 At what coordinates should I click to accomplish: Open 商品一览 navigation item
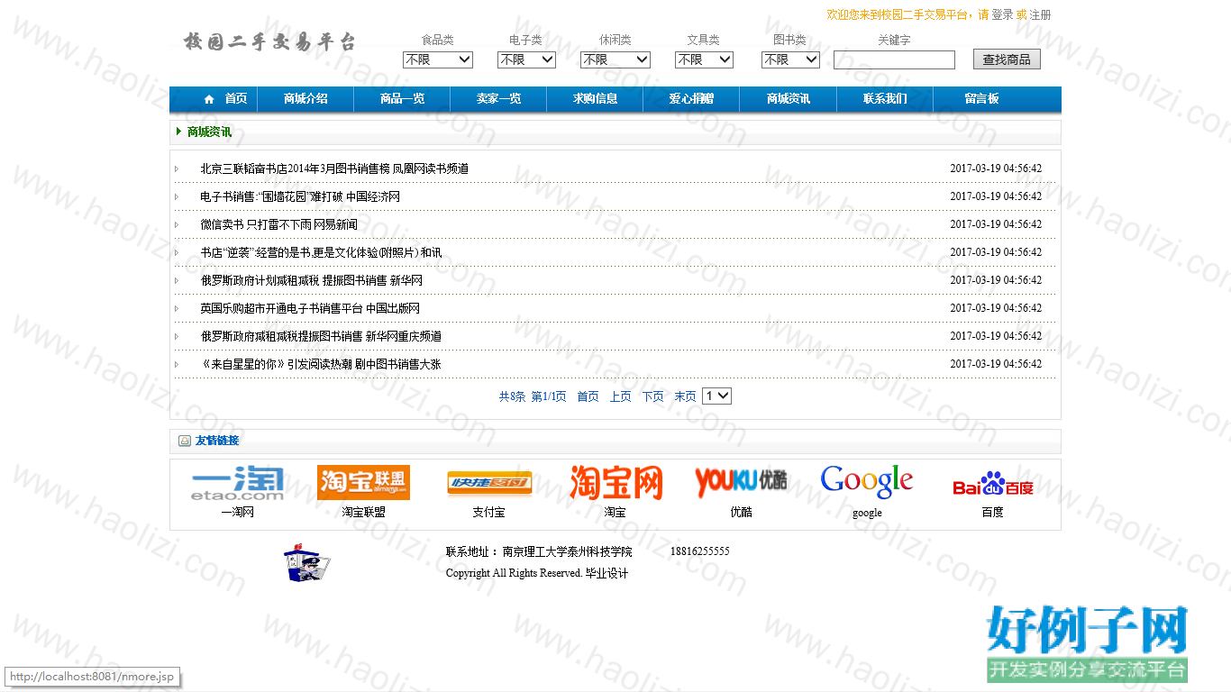tap(402, 99)
